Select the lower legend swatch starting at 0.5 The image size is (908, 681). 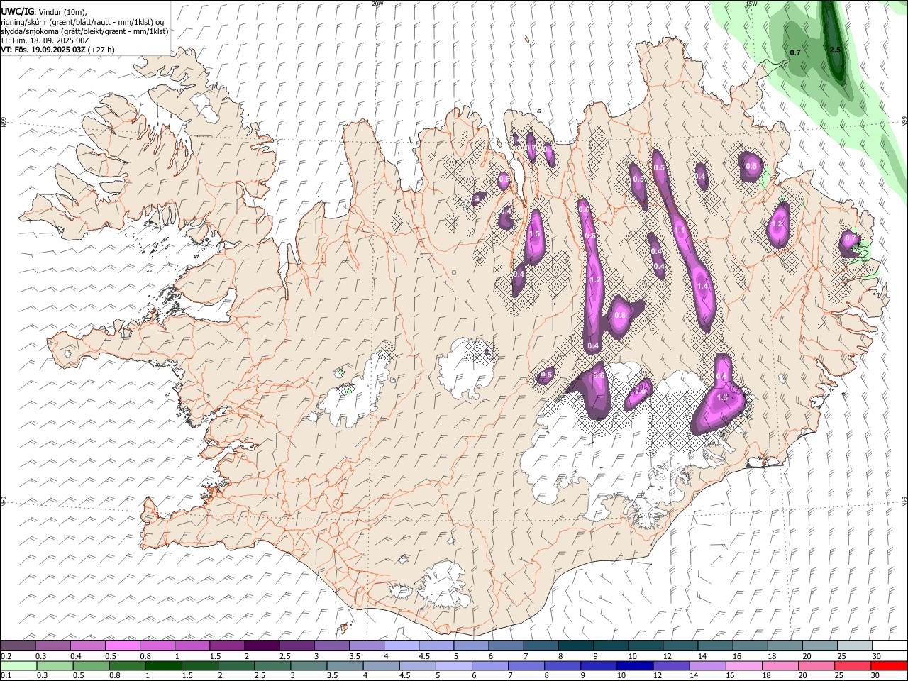pyautogui.click(x=91, y=666)
